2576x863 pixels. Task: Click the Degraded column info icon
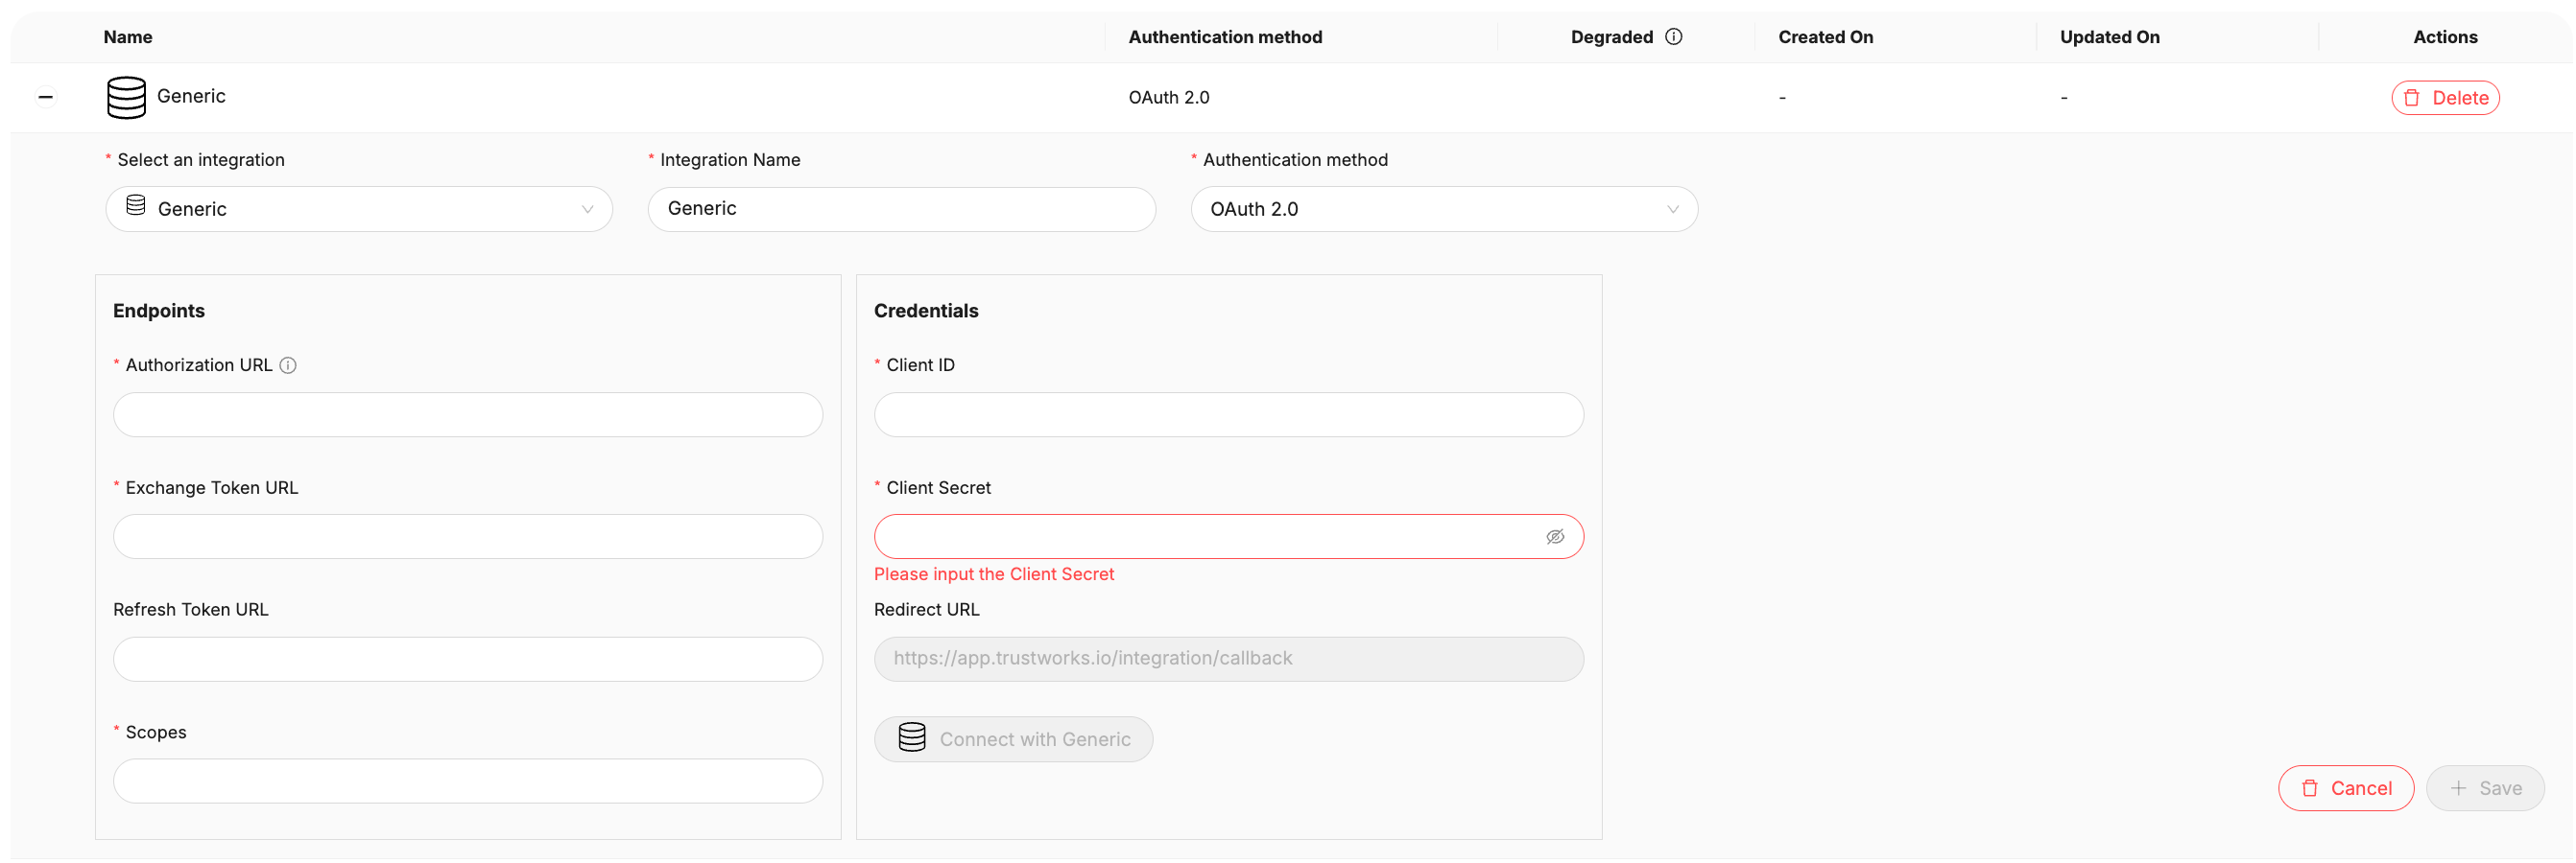pos(1673,37)
